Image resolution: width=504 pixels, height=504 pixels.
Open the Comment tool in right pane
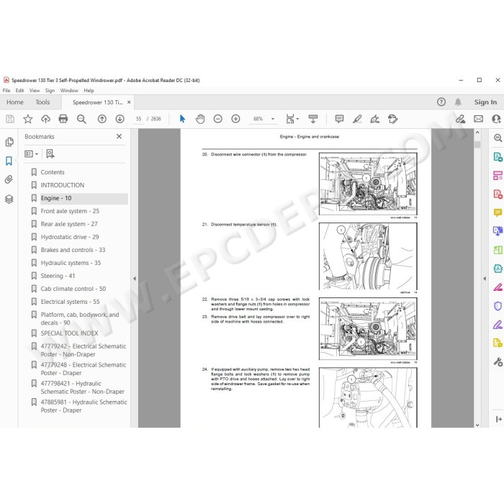(498, 212)
